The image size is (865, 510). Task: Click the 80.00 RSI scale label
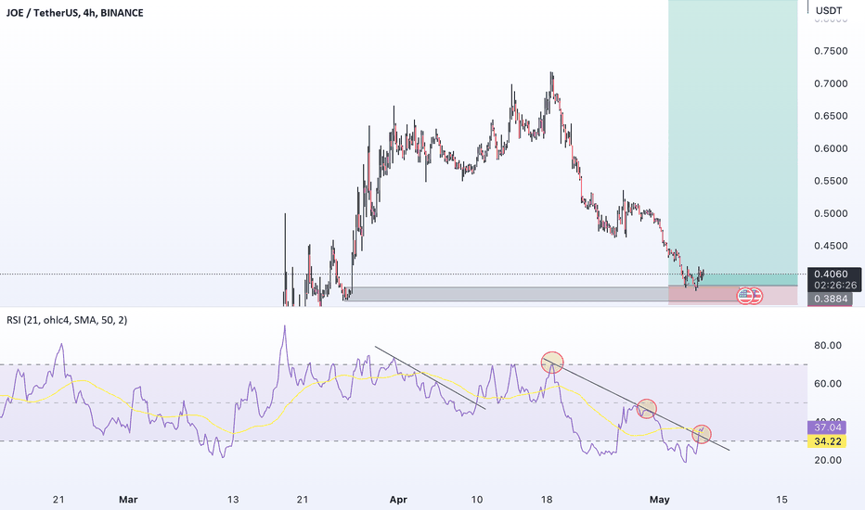pos(828,346)
